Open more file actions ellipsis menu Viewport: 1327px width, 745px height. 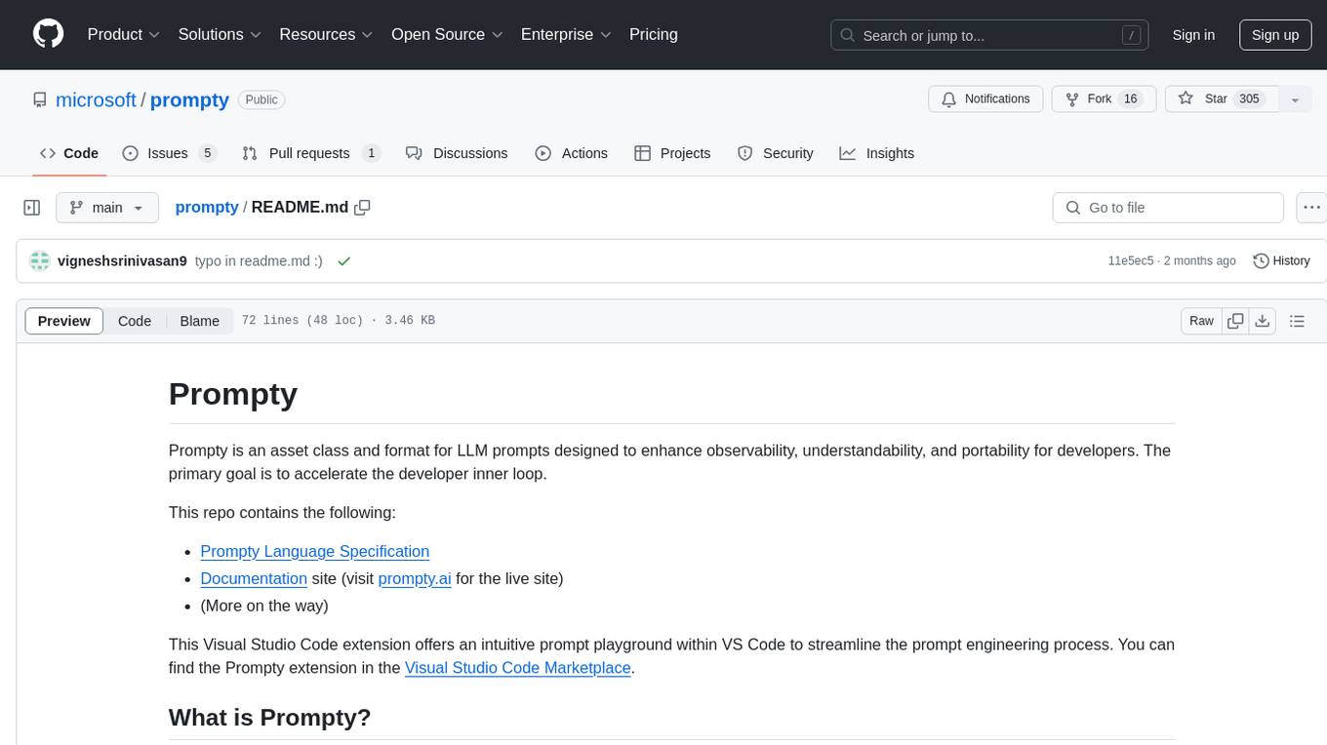(x=1311, y=208)
